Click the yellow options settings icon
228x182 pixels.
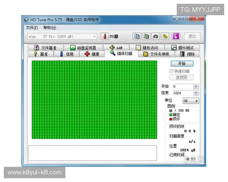[165, 36]
